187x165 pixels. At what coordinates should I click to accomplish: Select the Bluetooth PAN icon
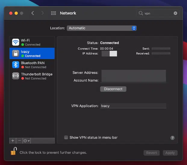pyautogui.click(x=16, y=65)
